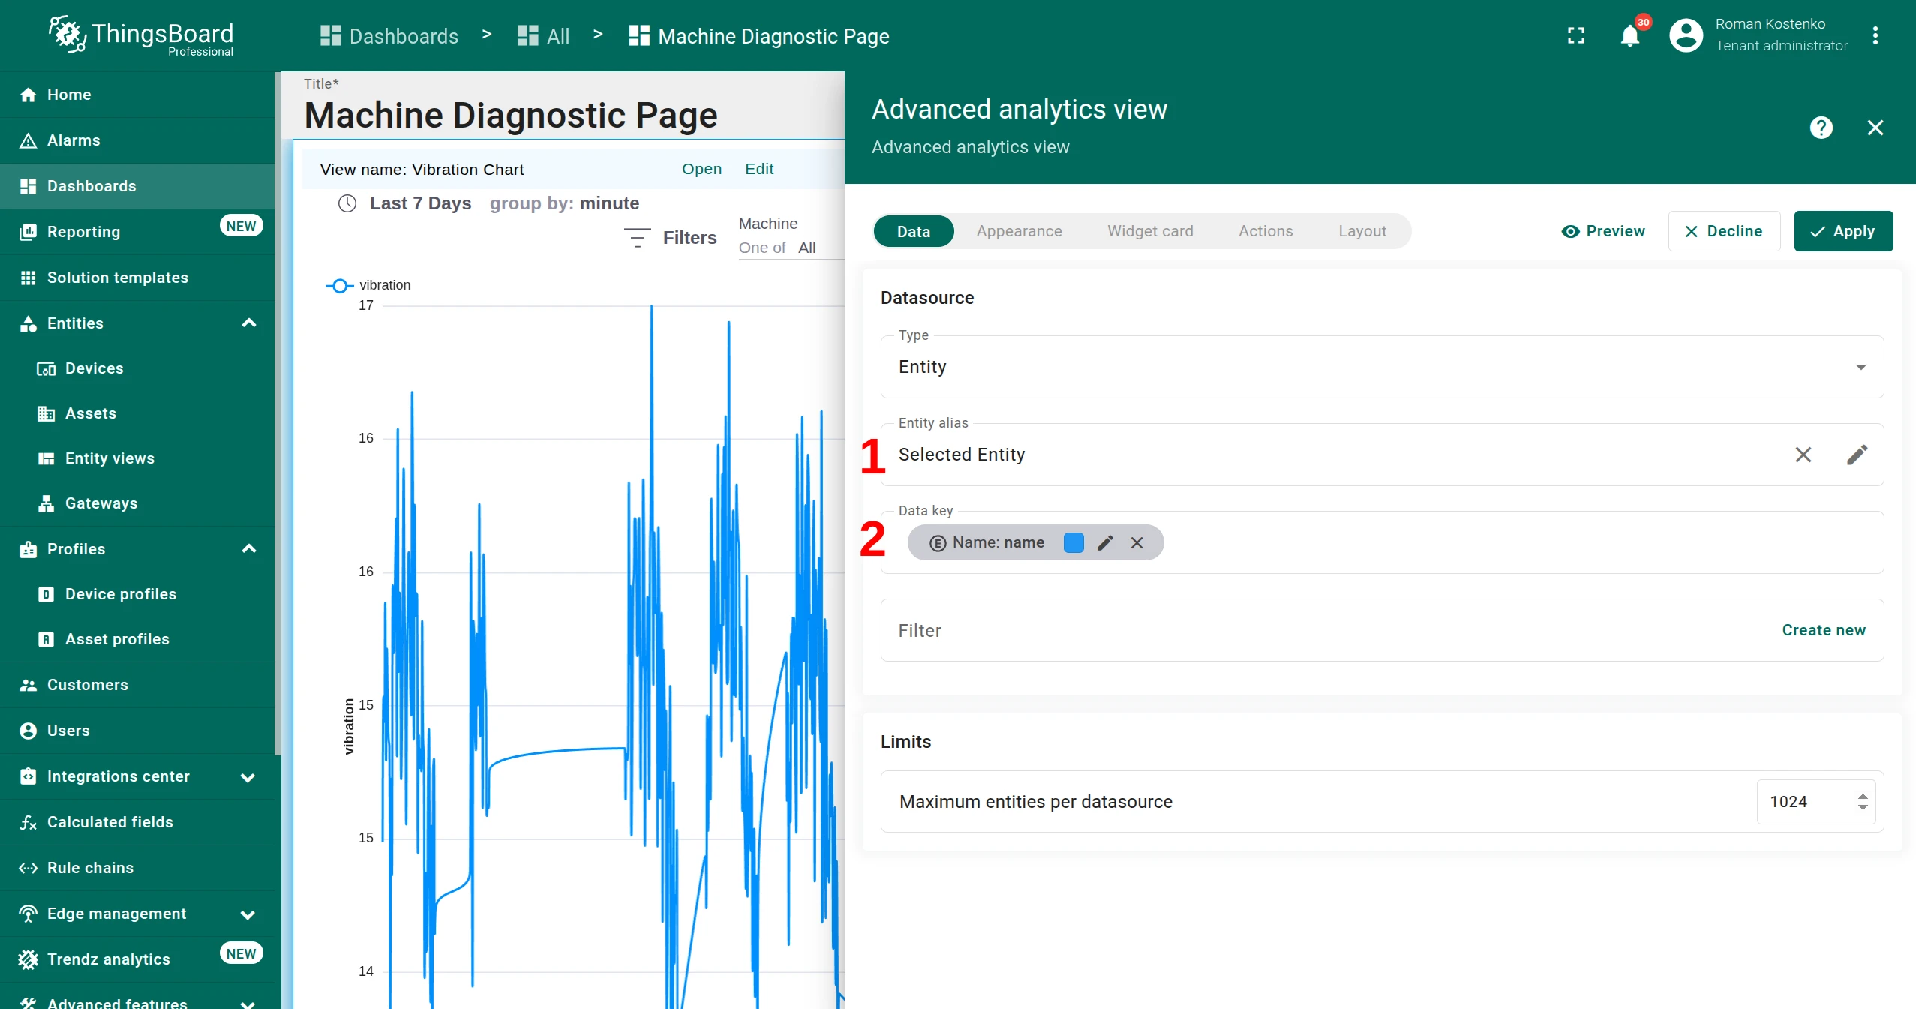
Task: Open Trendz analytics page
Action: [x=137, y=959]
